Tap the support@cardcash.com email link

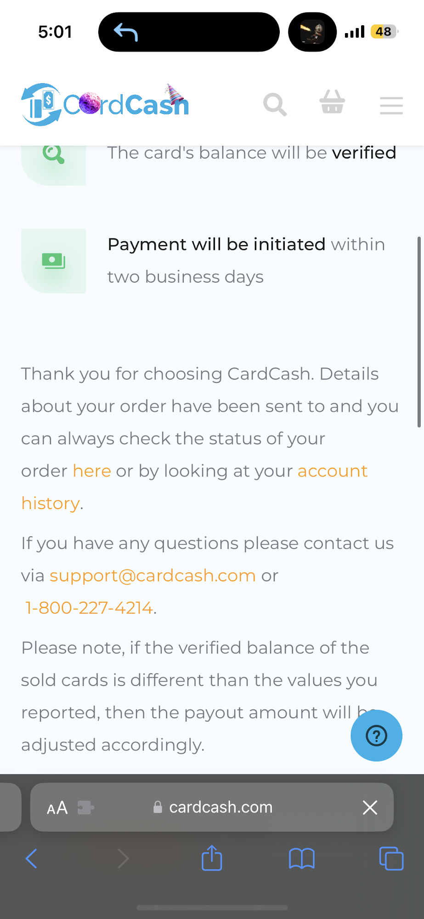point(153,576)
